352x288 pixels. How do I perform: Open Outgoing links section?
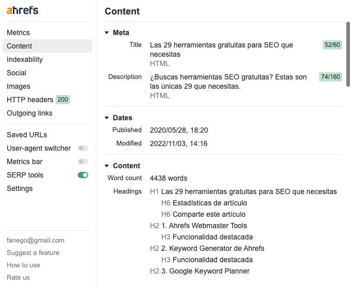29,113
